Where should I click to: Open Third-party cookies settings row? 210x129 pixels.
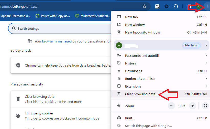(61, 116)
